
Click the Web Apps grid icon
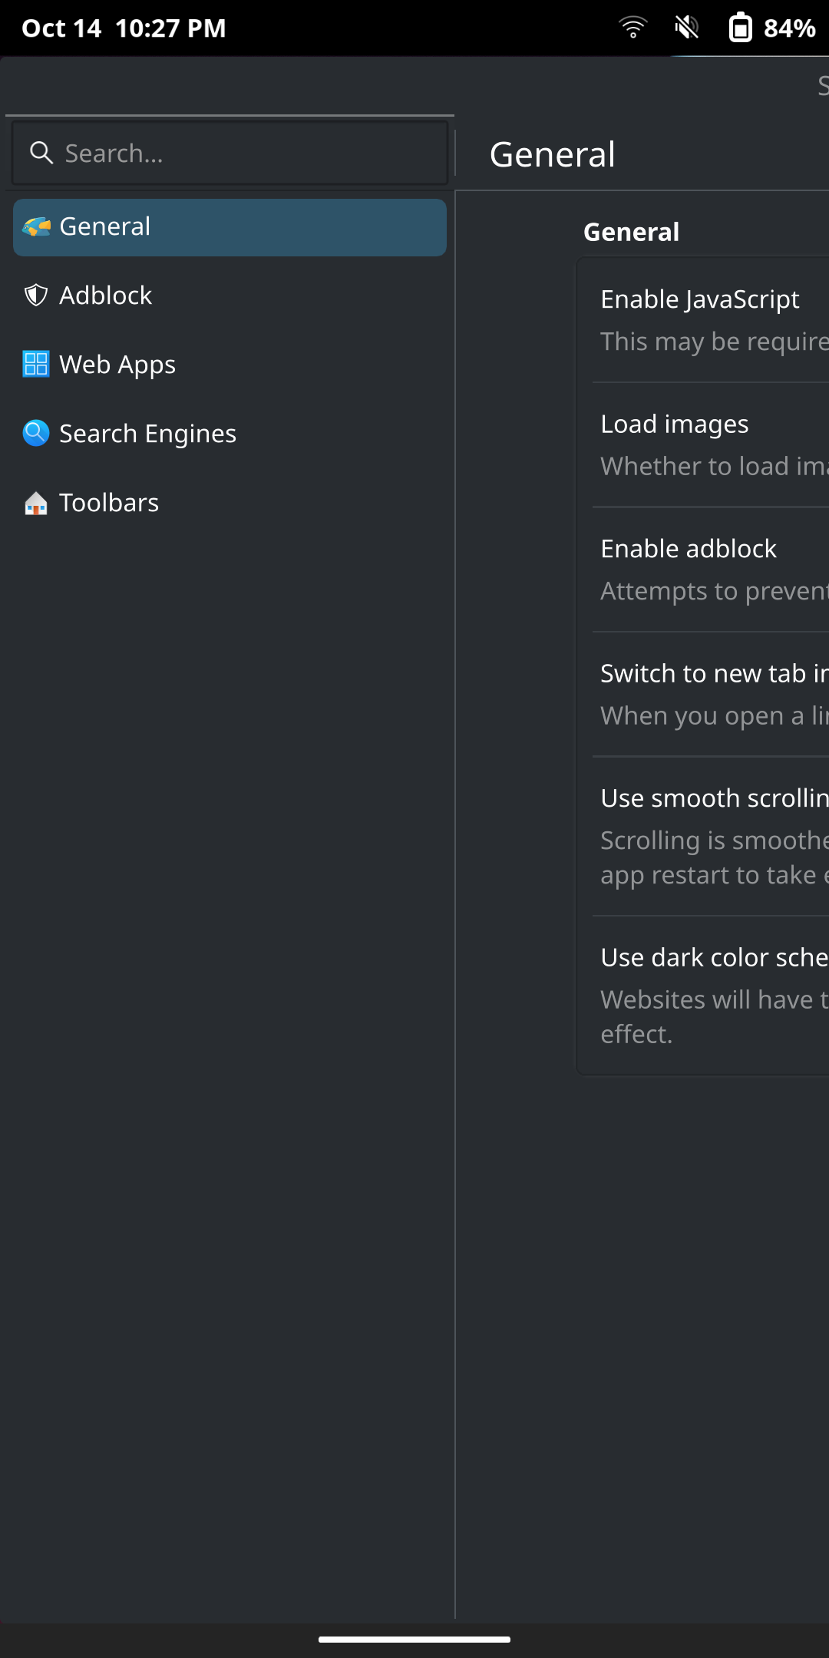pos(36,364)
